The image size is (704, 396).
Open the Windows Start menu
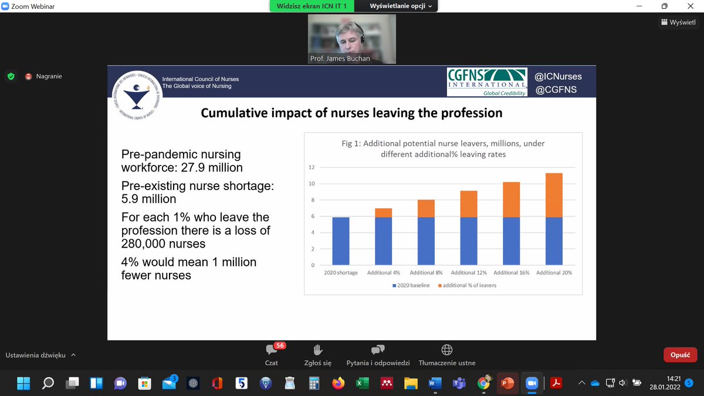(x=23, y=383)
